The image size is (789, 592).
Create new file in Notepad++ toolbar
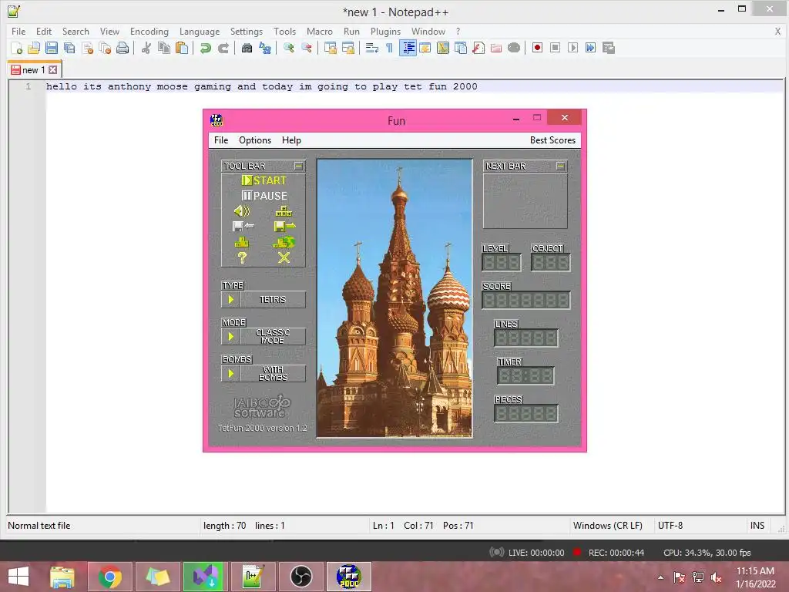pyautogui.click(x=17, y=48)
